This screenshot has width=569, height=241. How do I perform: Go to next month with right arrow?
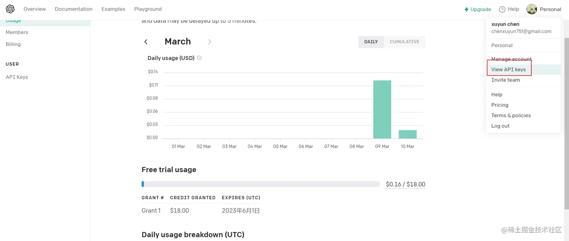210,42
